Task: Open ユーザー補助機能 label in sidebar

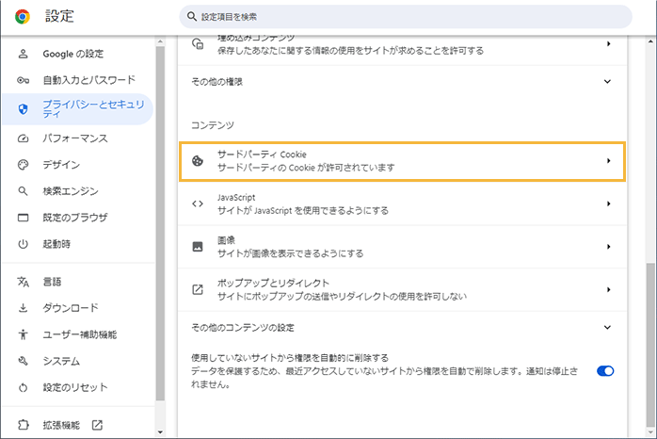Action: (x=80, y=334)
